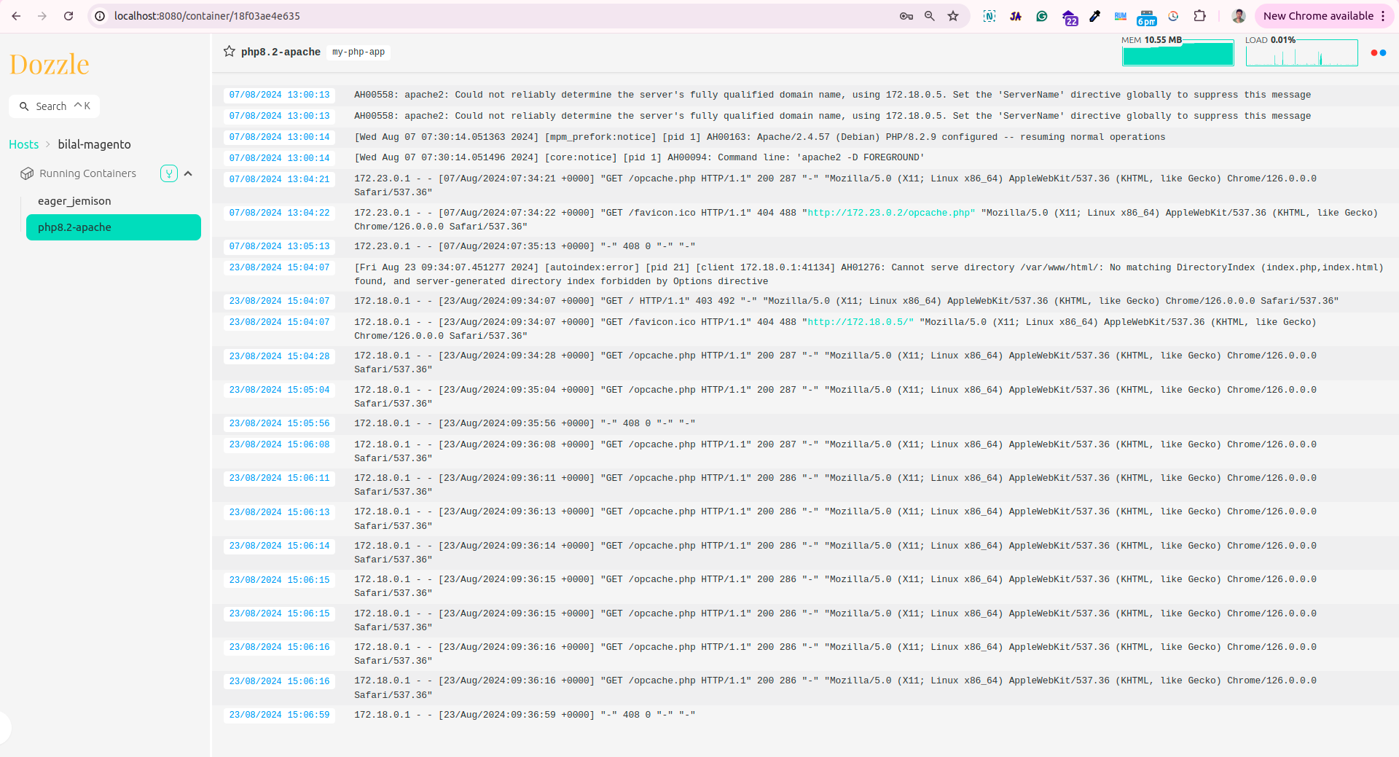
Task: Click the merge-all-containers icon beside Running Containers
Action: [x=169, y=173]
